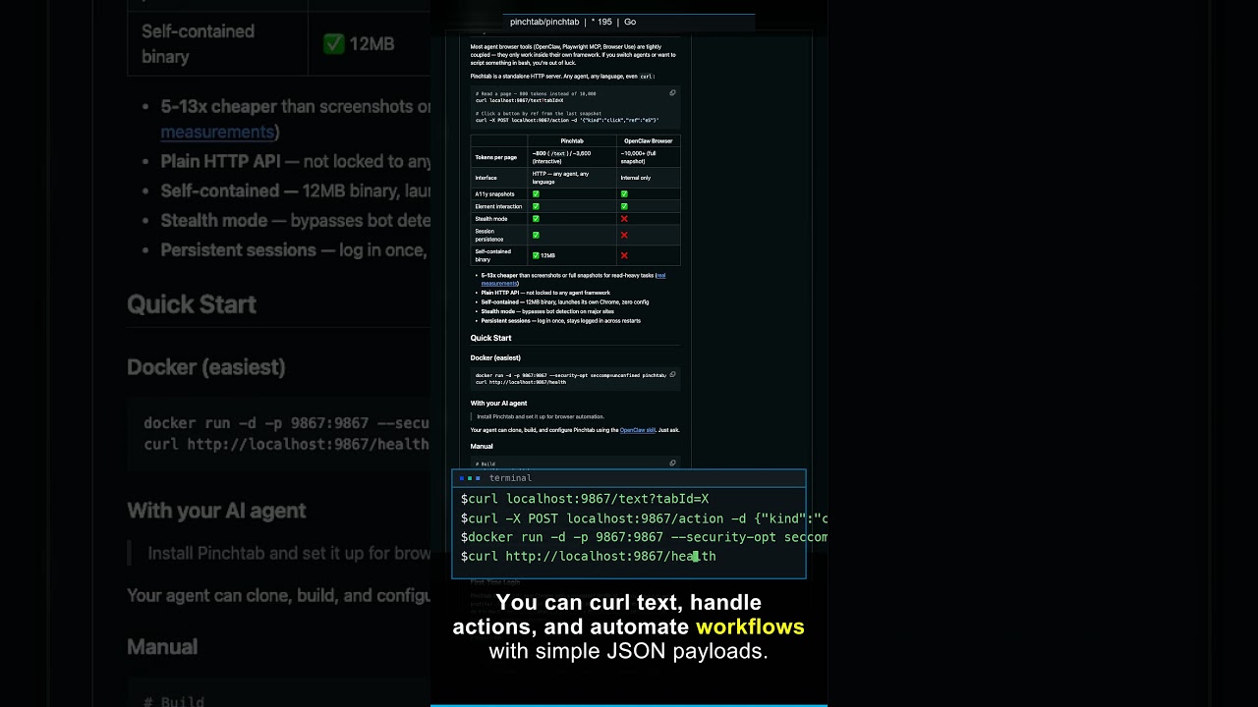
Task: Click Pinchtab's green check for Element interaction
Action: point(536,206)
